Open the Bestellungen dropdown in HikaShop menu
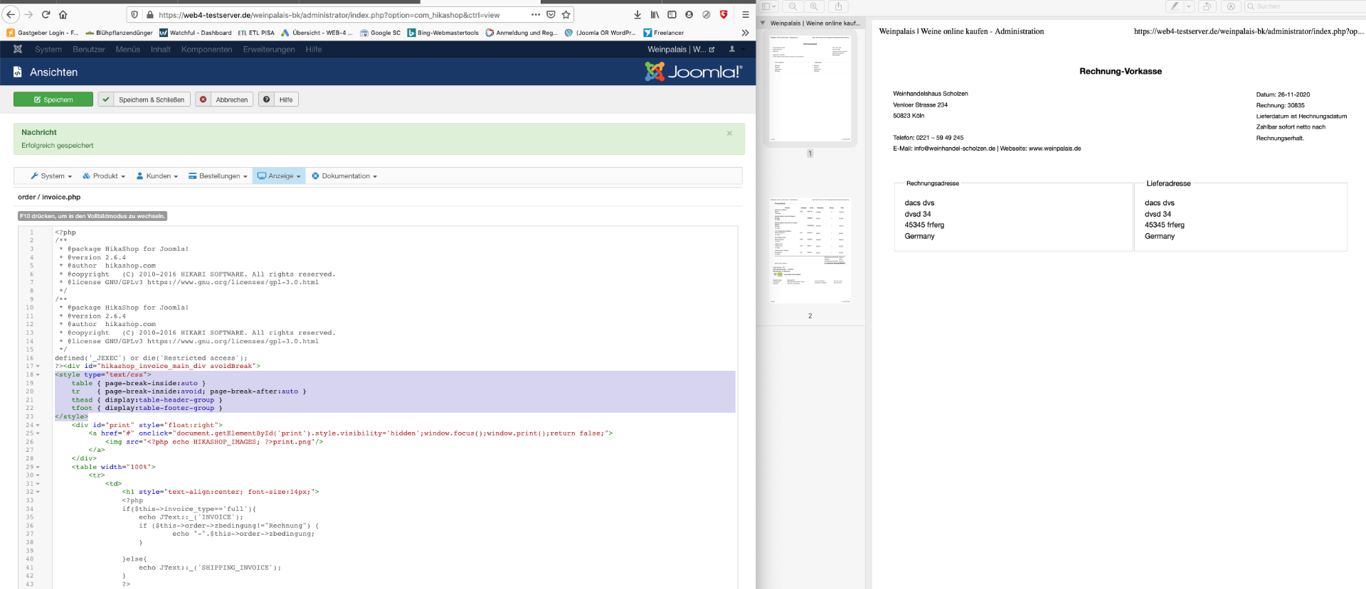 (218, 176)
